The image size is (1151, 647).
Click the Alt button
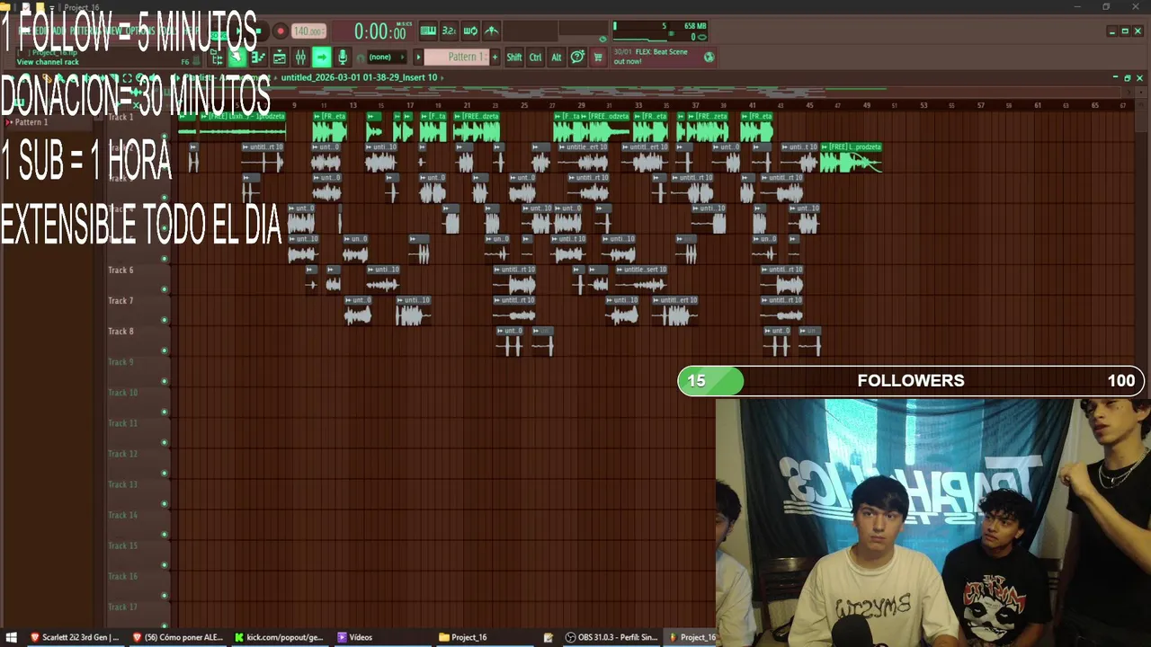pos(557,58)
